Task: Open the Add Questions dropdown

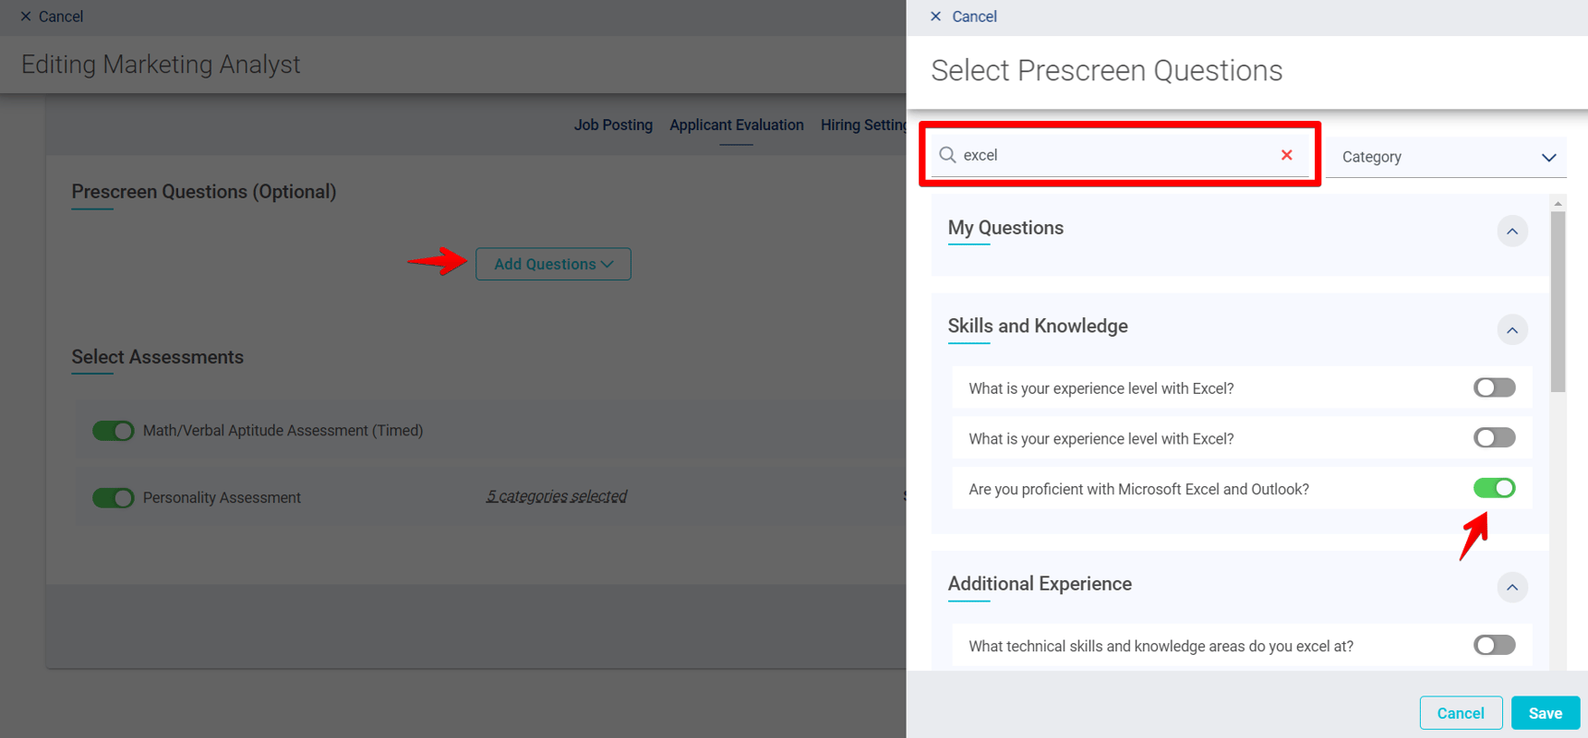Action: tap(553, 264)
